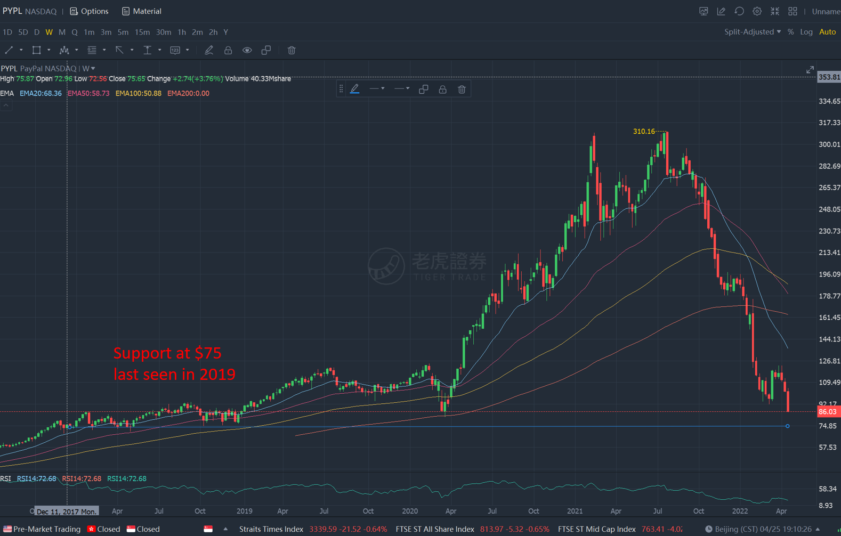Select the 'Support at $75' text annotation
Image resolution: width=841 pixels, height=536 pixels.
point(167,353)
